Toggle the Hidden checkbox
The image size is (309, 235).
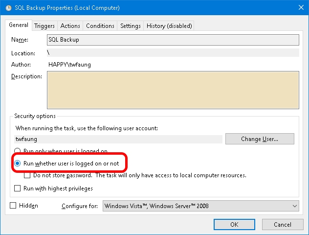coord(13,206)
